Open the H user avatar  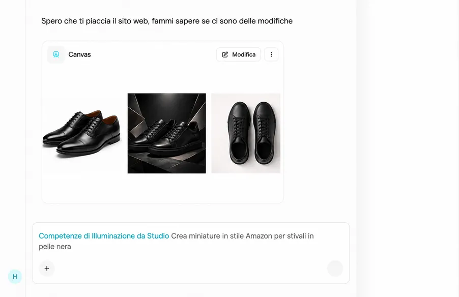click(15, 277)
